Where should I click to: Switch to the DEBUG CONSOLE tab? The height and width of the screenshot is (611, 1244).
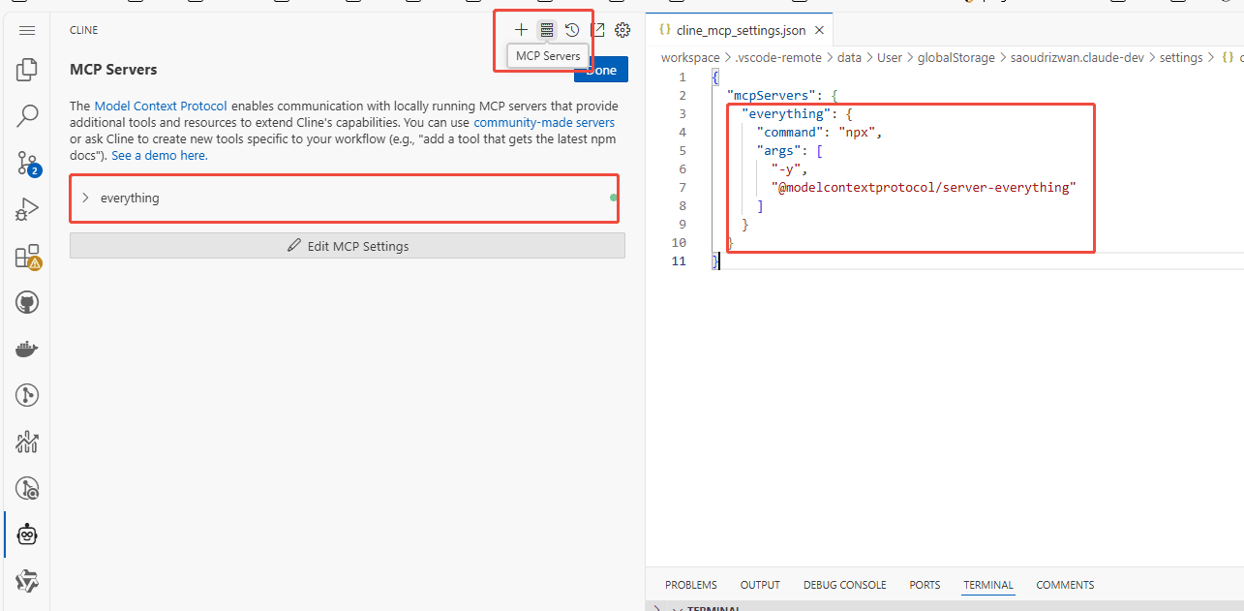tap(844, 585)
